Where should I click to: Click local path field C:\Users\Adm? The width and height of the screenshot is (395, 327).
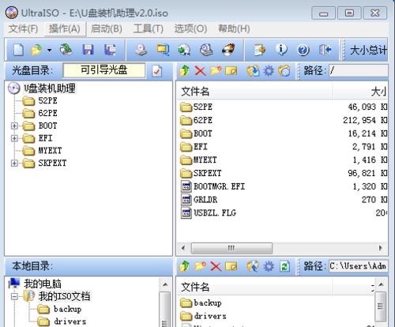pyautogui.click(x=359, y=266)
